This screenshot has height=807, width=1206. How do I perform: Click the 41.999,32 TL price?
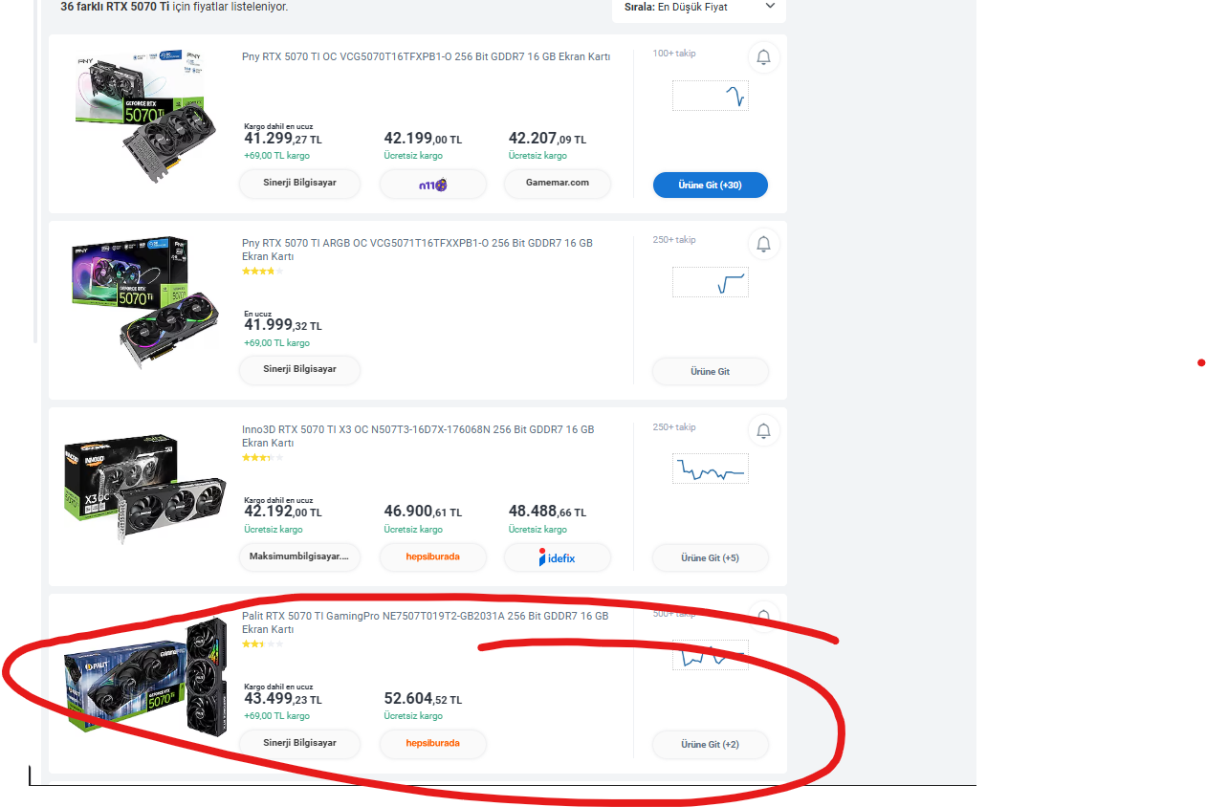(x=283, y=325)
